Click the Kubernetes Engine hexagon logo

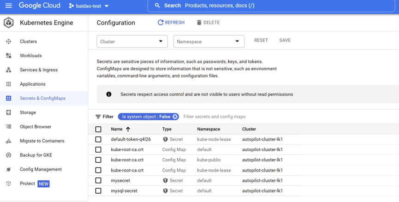[x=8, y=23]
